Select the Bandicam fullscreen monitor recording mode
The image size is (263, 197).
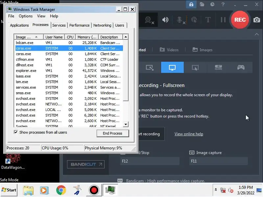click(x=172, y=67)
